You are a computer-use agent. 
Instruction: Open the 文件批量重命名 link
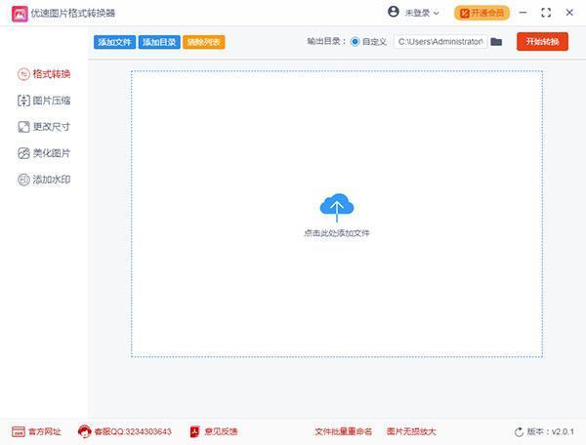click(343, 432)
